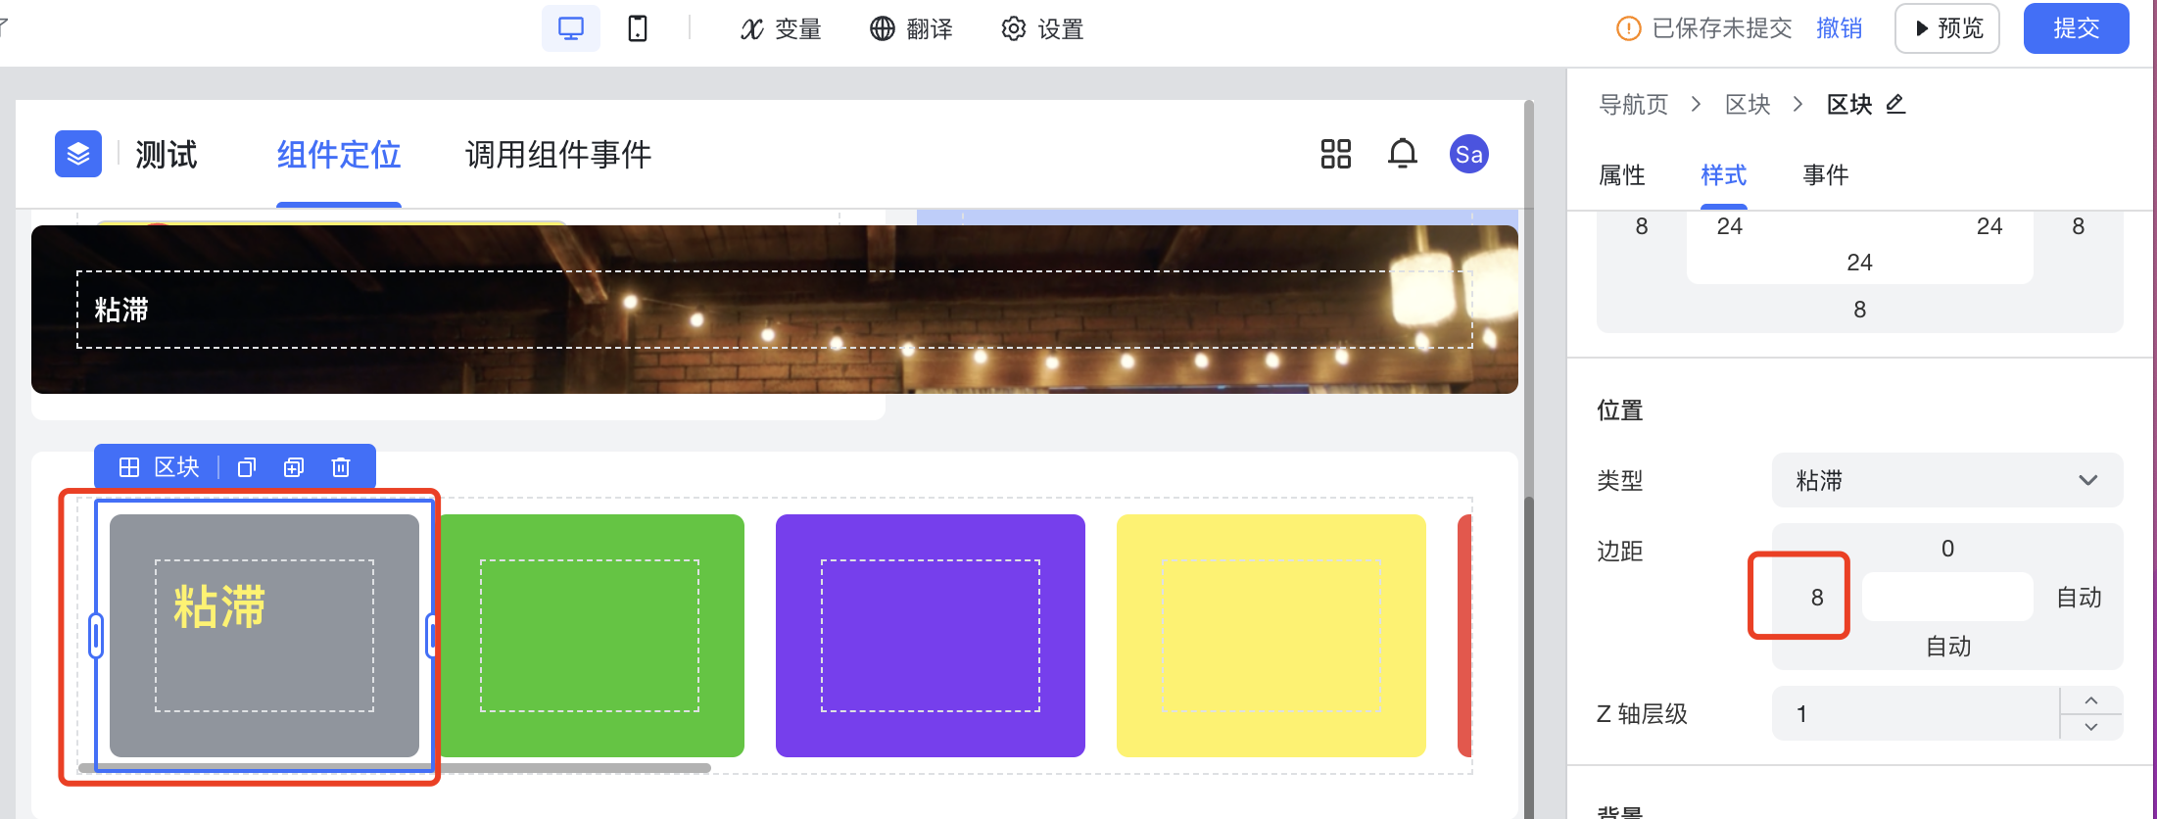The height and width of the screenshot is (819, 2157).
Task: Decrease Z 轴层级 with down arrow
Action: point(2091,727)
